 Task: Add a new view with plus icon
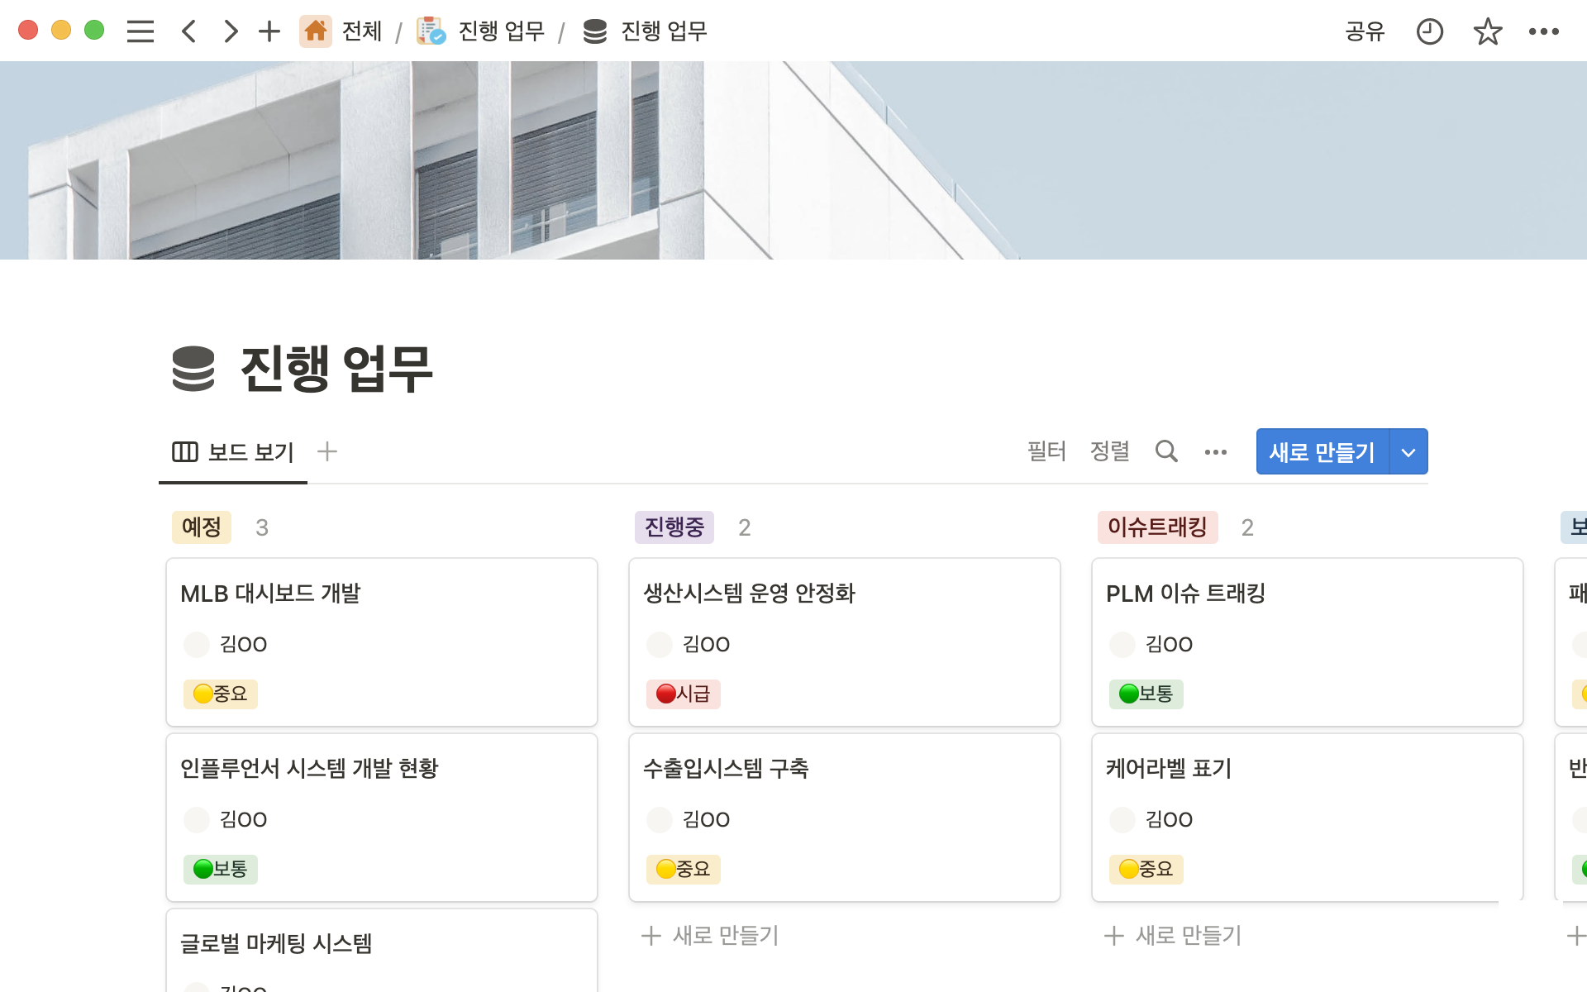pos(327,451)
